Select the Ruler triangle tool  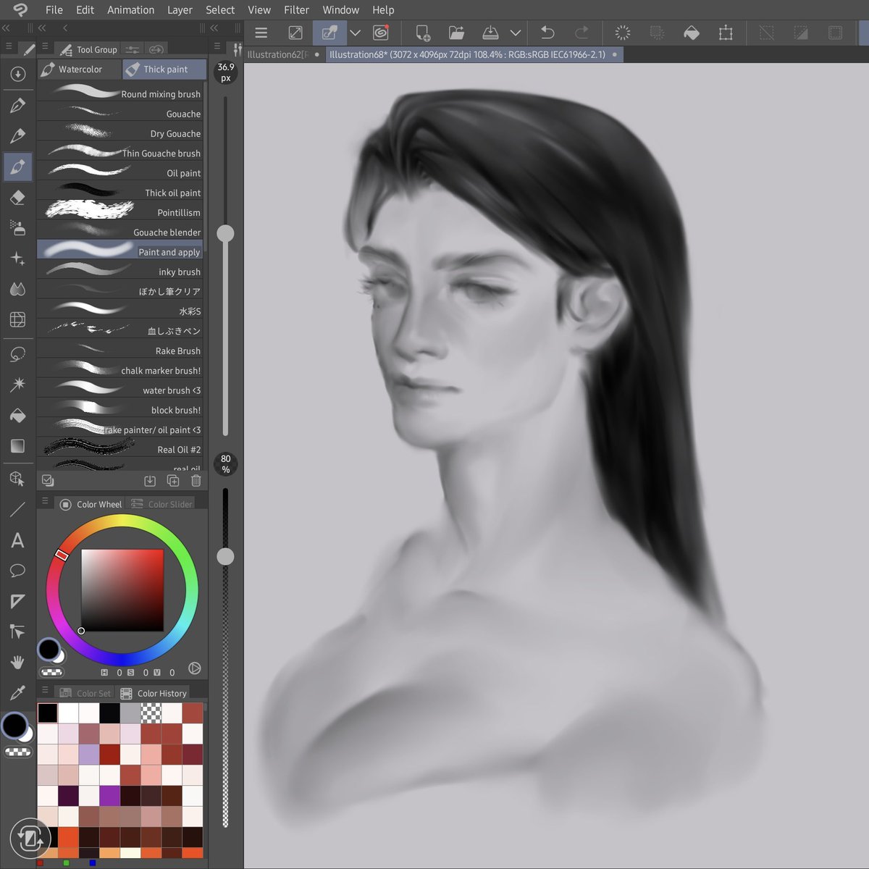[18, 601]
